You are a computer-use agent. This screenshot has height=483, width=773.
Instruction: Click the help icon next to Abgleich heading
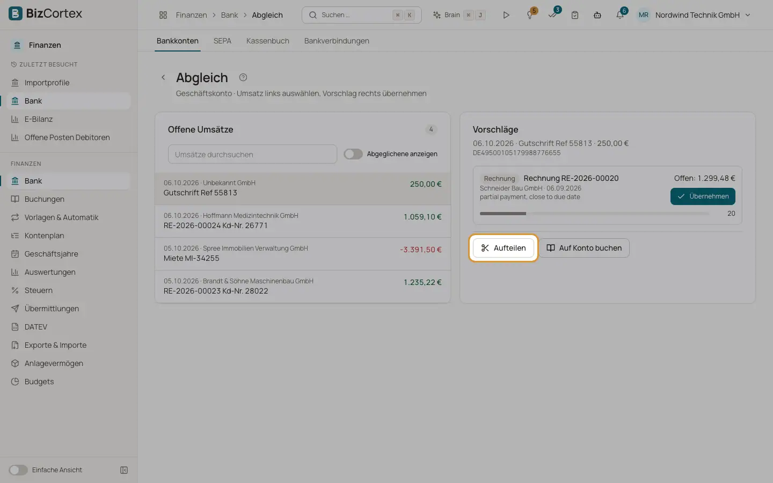click(243, 77)
